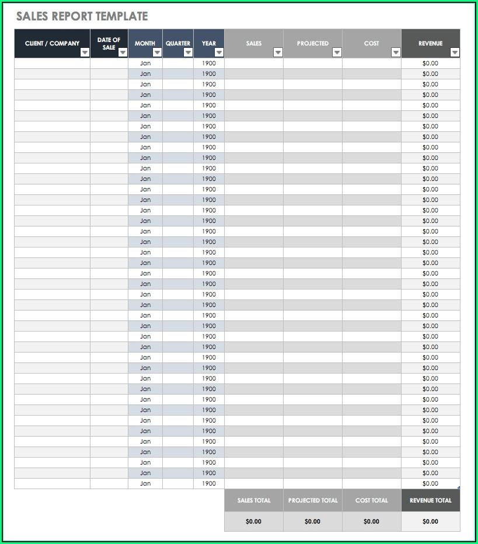Expand the Month column filter arrow

point(157,53)
